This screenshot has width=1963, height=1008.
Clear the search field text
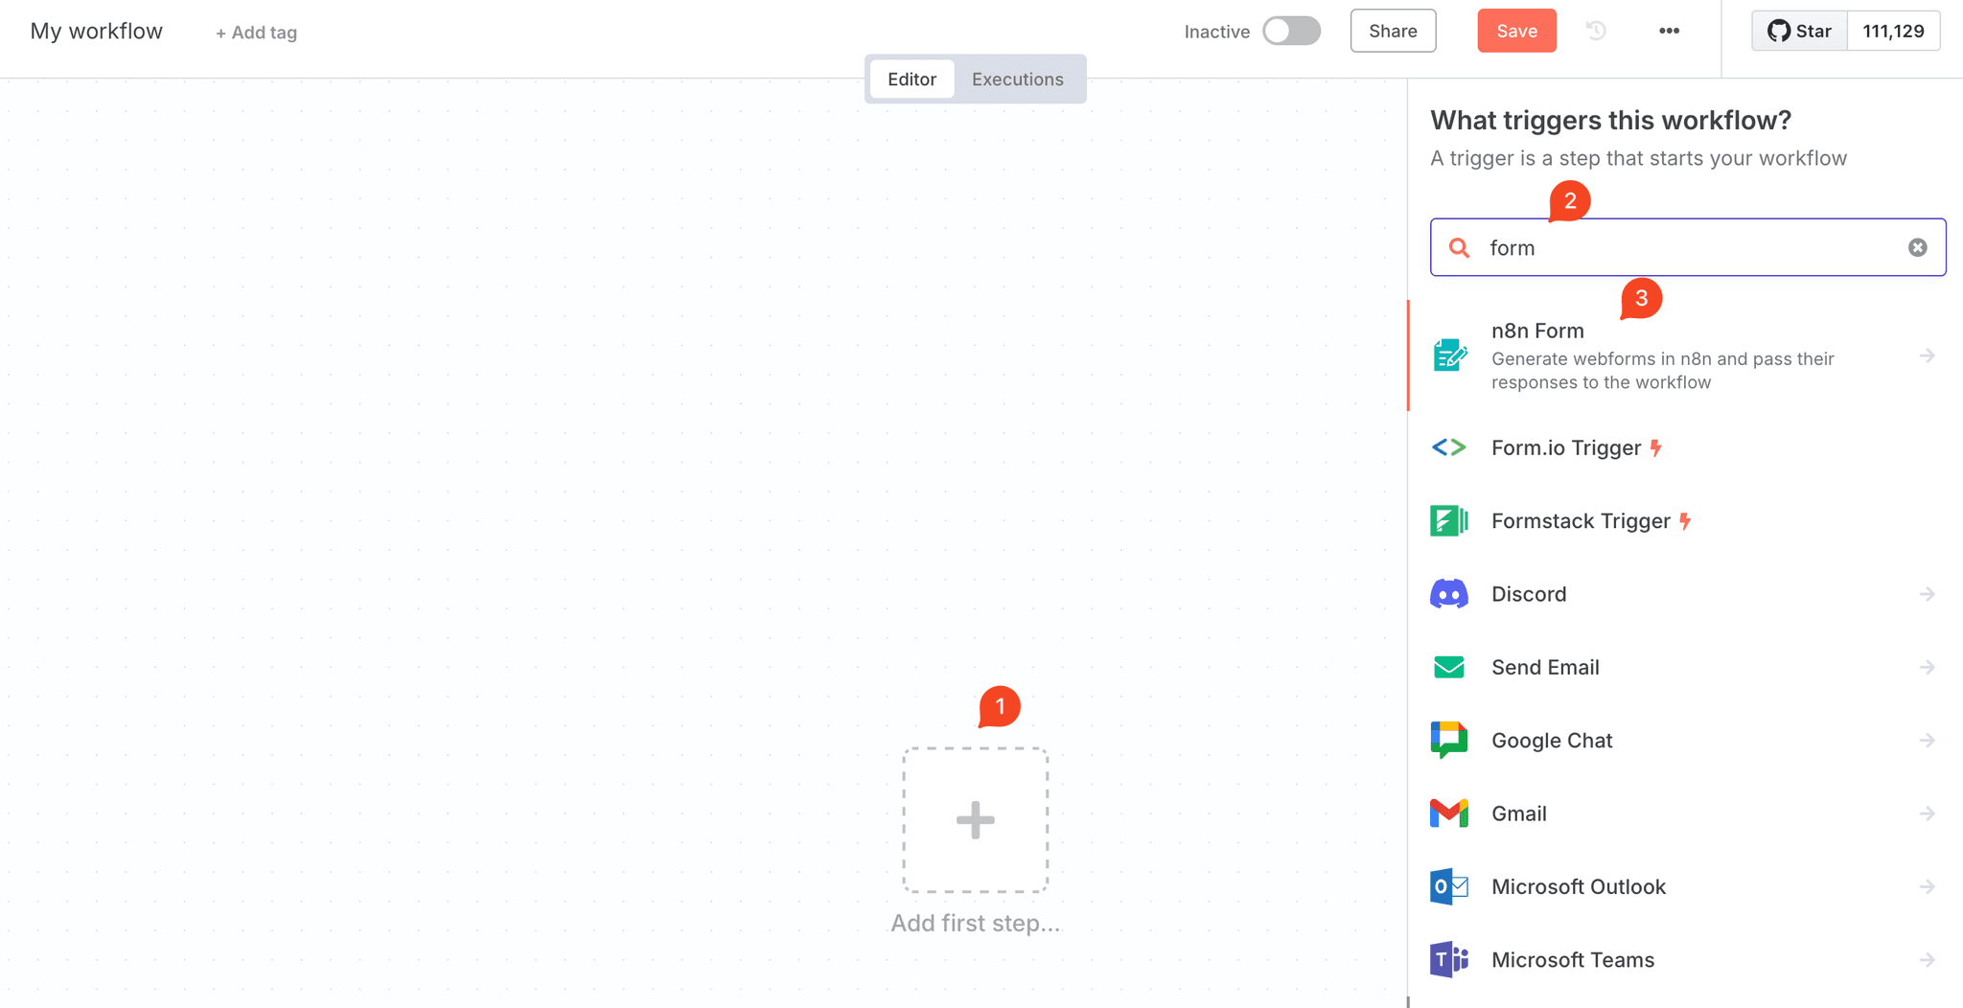[x=1917, y=247]
